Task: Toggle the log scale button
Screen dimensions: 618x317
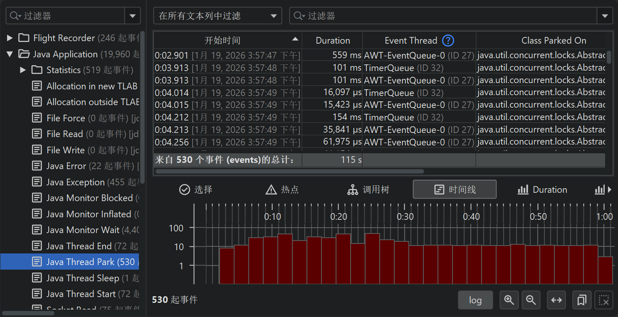Action: (475, 300)
